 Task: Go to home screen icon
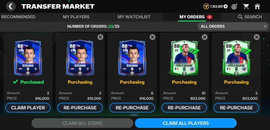tap(257, 7)
